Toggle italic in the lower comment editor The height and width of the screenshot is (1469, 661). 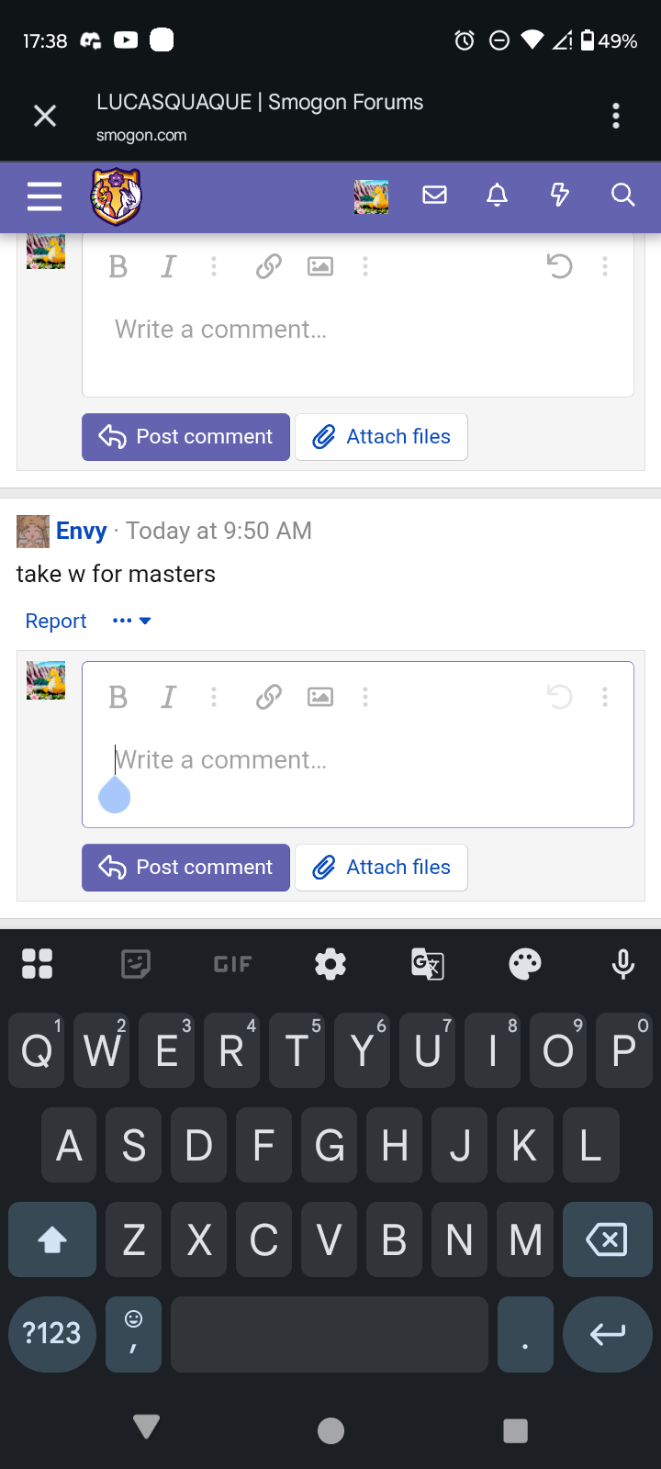click(168, 697)
